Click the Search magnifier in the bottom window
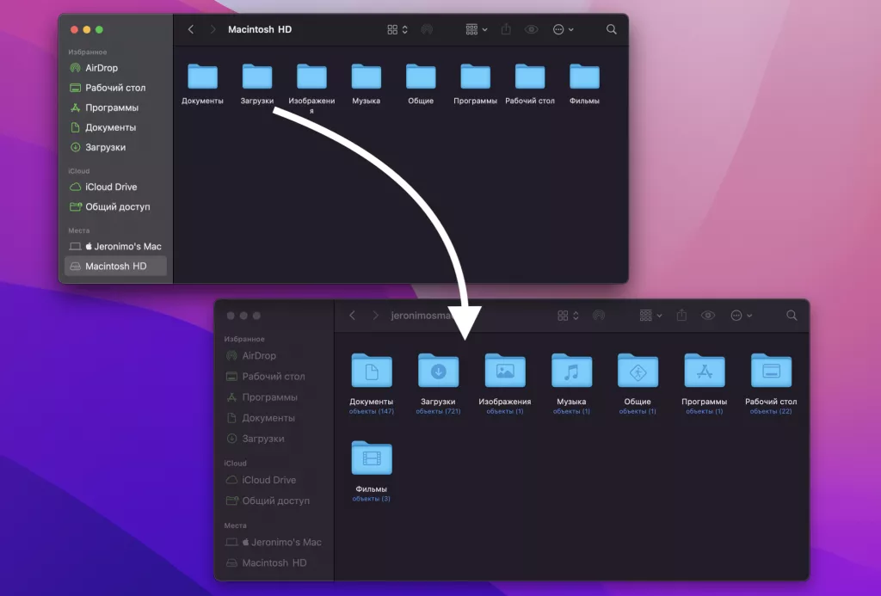The width and height of the screenshot is (881, 596). click(x=792, y=316)
